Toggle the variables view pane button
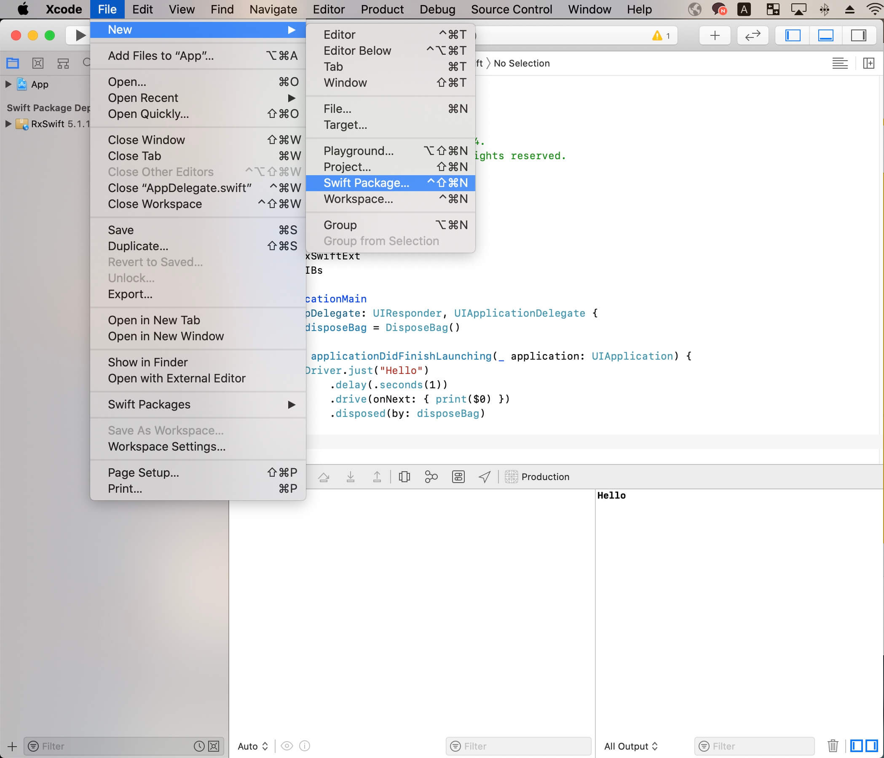This screenshot has height=758, width=884. 856,746
